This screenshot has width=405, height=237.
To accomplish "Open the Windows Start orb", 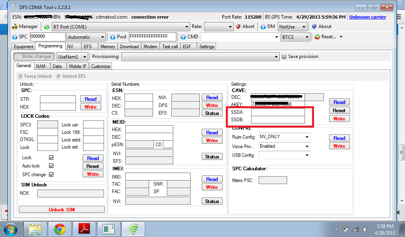I will 11,229.
